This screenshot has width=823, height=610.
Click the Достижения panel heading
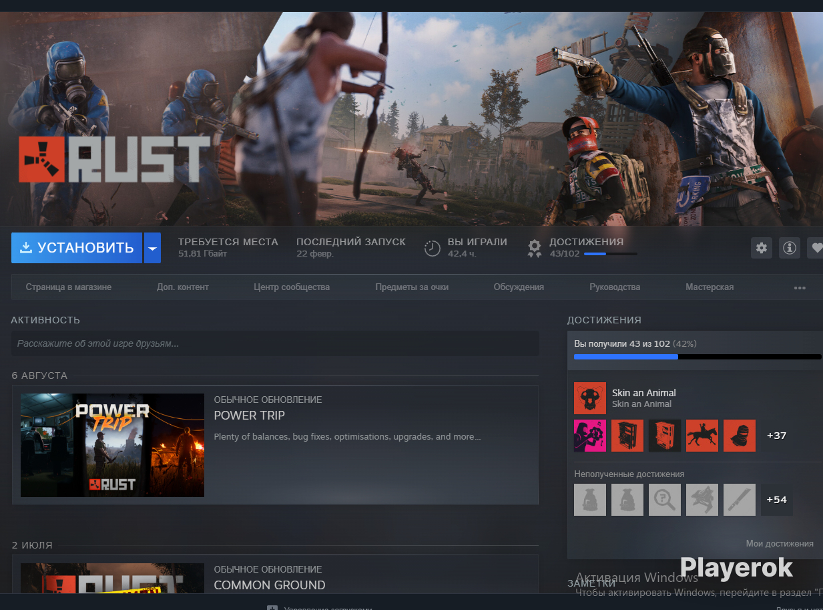click(604, 320)
